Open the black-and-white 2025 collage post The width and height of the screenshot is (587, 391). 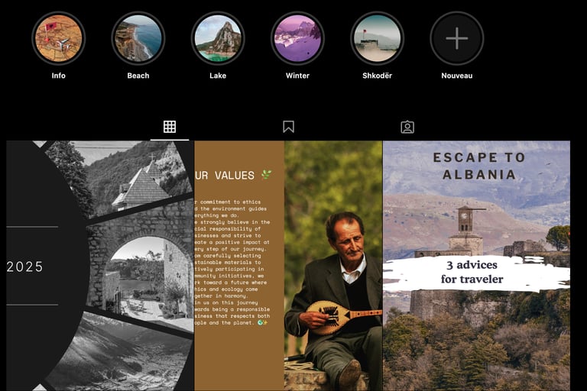(x=100, y=266)
